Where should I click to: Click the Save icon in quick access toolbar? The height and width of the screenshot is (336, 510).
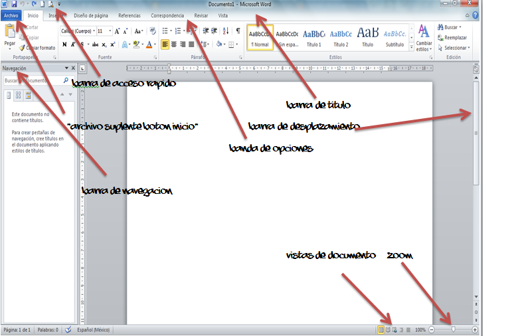point(14,4)
